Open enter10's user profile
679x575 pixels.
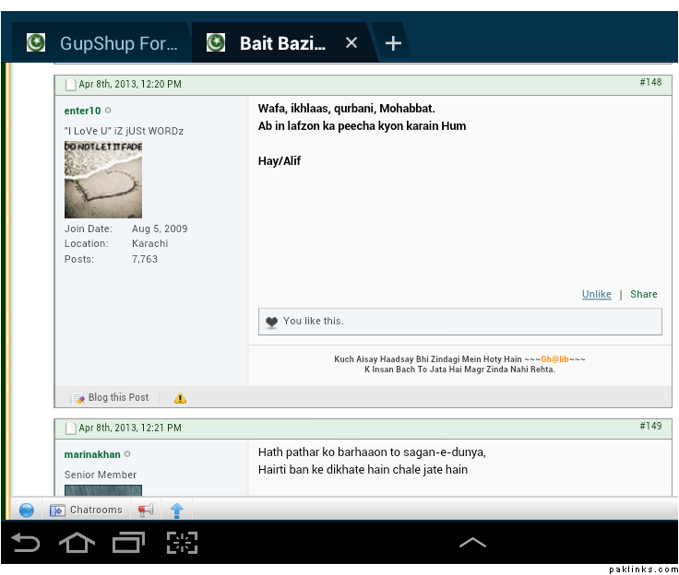[82, 111]
